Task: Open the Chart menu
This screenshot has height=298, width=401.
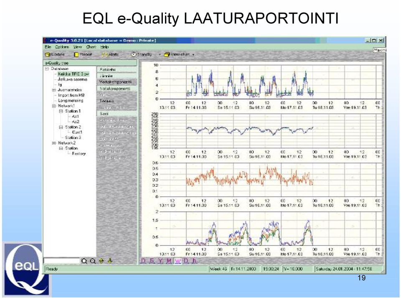Action: tap(91, 47)
